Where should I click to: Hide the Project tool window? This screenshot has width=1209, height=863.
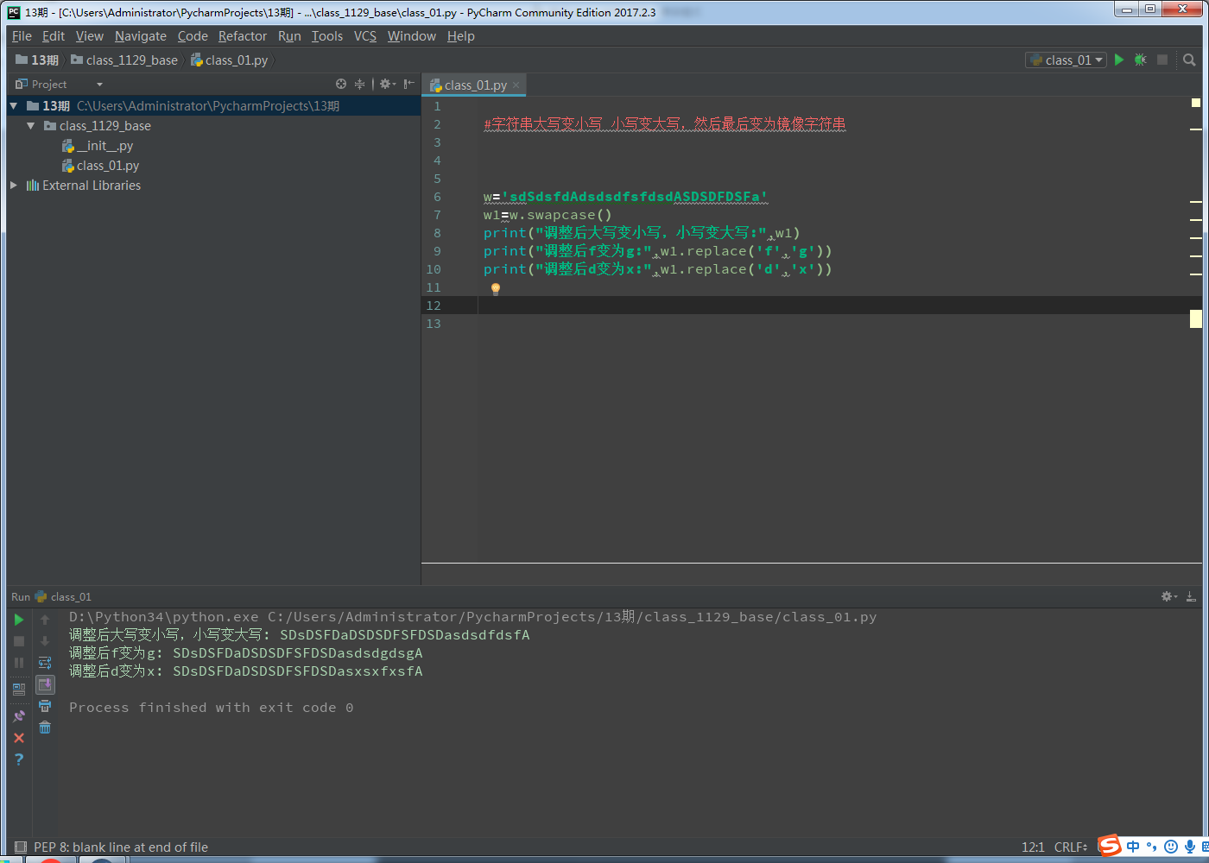pyautogui.click(x=408, y=84)
